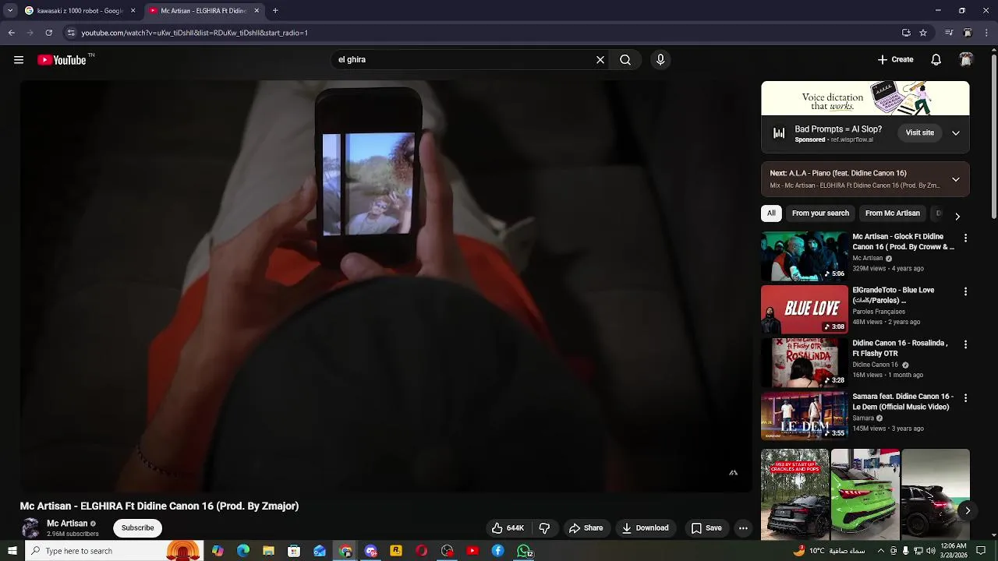Clear the search text with X
Screen dimensions: 998x561
coord(600,60)
